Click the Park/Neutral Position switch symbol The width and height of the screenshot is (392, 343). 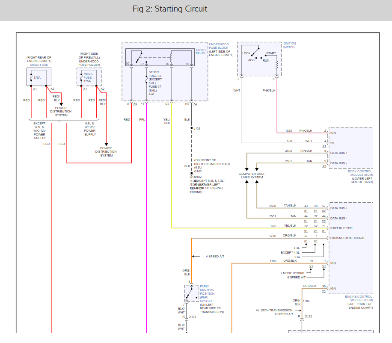point(190,293)
